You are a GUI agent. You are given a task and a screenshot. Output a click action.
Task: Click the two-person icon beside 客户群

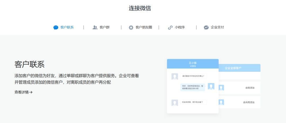[x=95, y=27]
